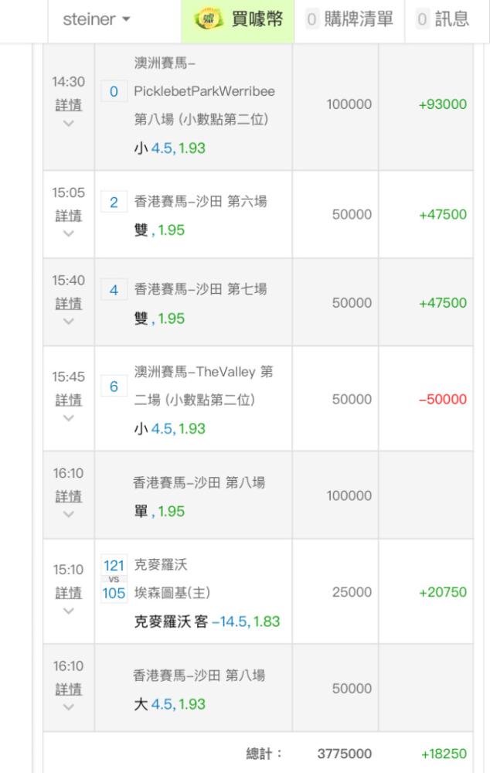Click score box 0 for Werribee race
The width and height of the screenshot is (490, 773).
point(114,92)
